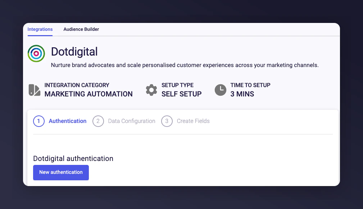Click the 3 MINS value text
The height and width of the screenshot is (209, 363).
[242, 94]
